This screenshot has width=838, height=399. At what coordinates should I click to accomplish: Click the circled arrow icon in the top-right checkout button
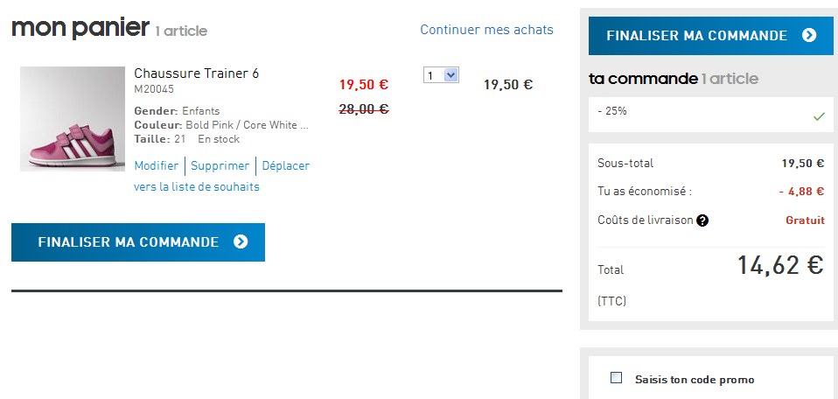(x=809, y=36)
